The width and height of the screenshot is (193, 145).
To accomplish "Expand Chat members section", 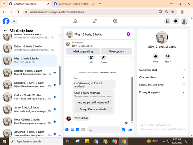I will point(162,77).
